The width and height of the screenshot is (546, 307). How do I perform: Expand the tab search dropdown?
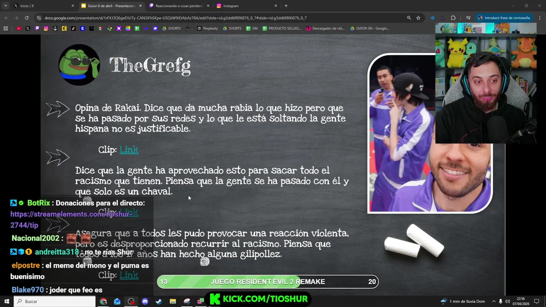click(5, 6)
